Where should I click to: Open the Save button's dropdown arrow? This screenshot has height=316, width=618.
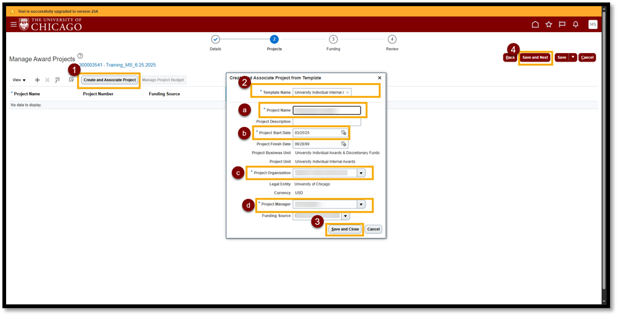tap(573, 57)
